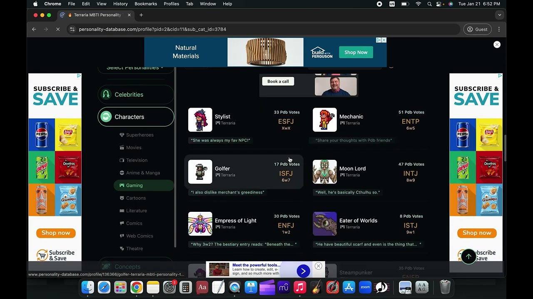The height and width of the screenshot is (299, 533).
Task: Launch Safari from the Dock
Action: [104, 287]
